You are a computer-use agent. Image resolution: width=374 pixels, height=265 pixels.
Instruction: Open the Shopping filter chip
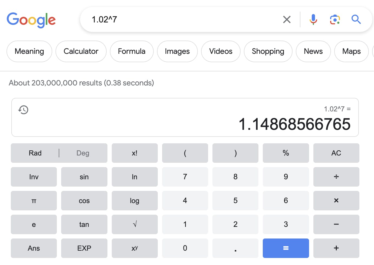(268, 51)
